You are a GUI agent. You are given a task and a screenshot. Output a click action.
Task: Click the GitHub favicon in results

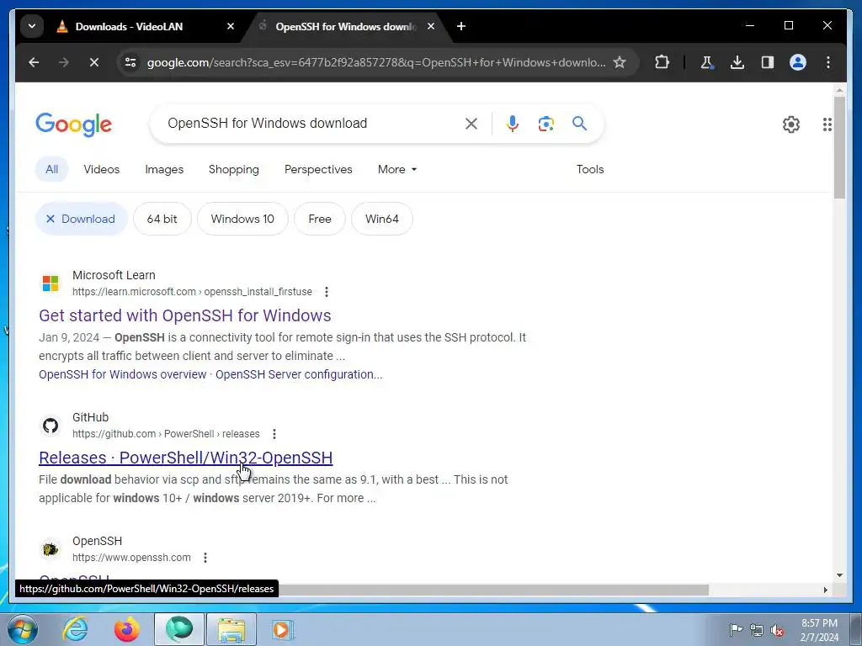pyautogui.click(x=51, y=425)
